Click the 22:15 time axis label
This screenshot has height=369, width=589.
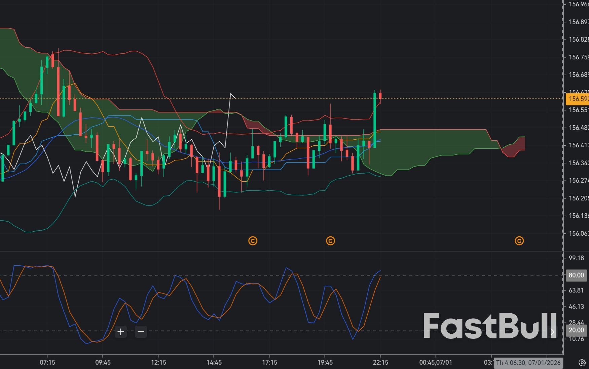click(380, 362)
